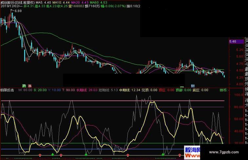This screenshot has width=248, height=160.
Task: Click the 60.00 indicator axis label
Action: (239, 119)
